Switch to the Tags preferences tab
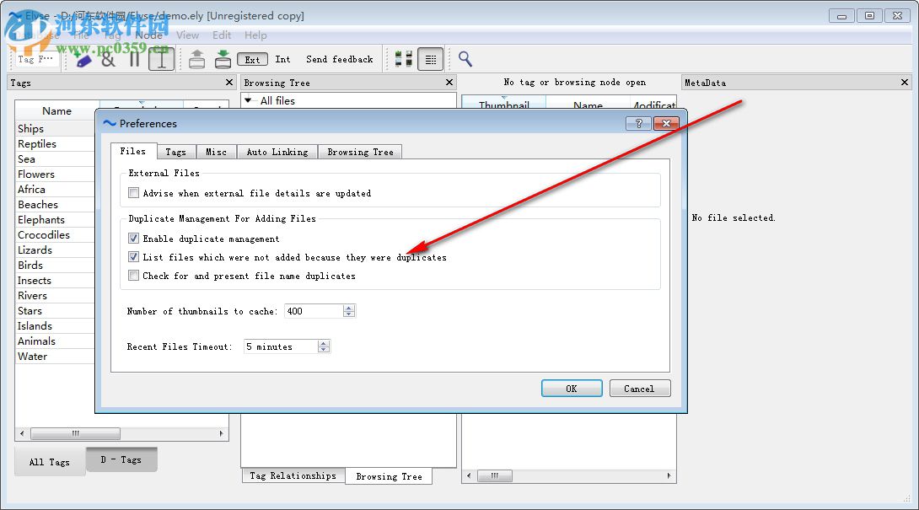The height and width of the screenshot is (510, 919). pos(176,152)
